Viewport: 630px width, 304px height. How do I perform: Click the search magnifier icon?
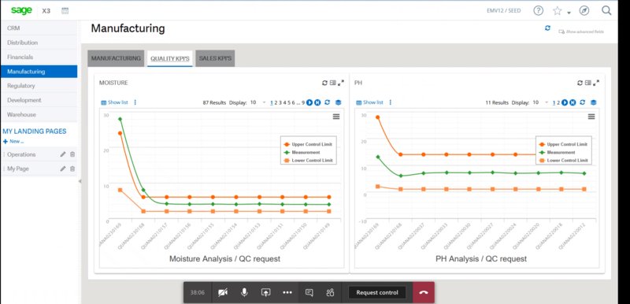pos(606,11)
